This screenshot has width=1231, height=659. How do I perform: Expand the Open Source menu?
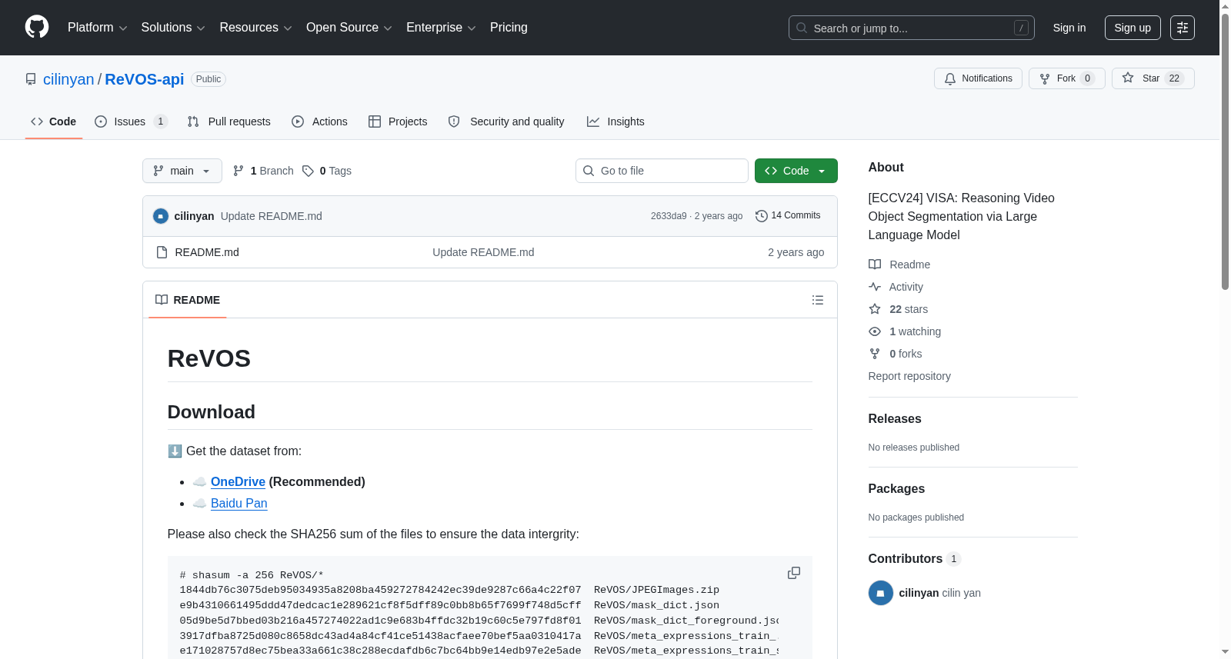point(349,28)
